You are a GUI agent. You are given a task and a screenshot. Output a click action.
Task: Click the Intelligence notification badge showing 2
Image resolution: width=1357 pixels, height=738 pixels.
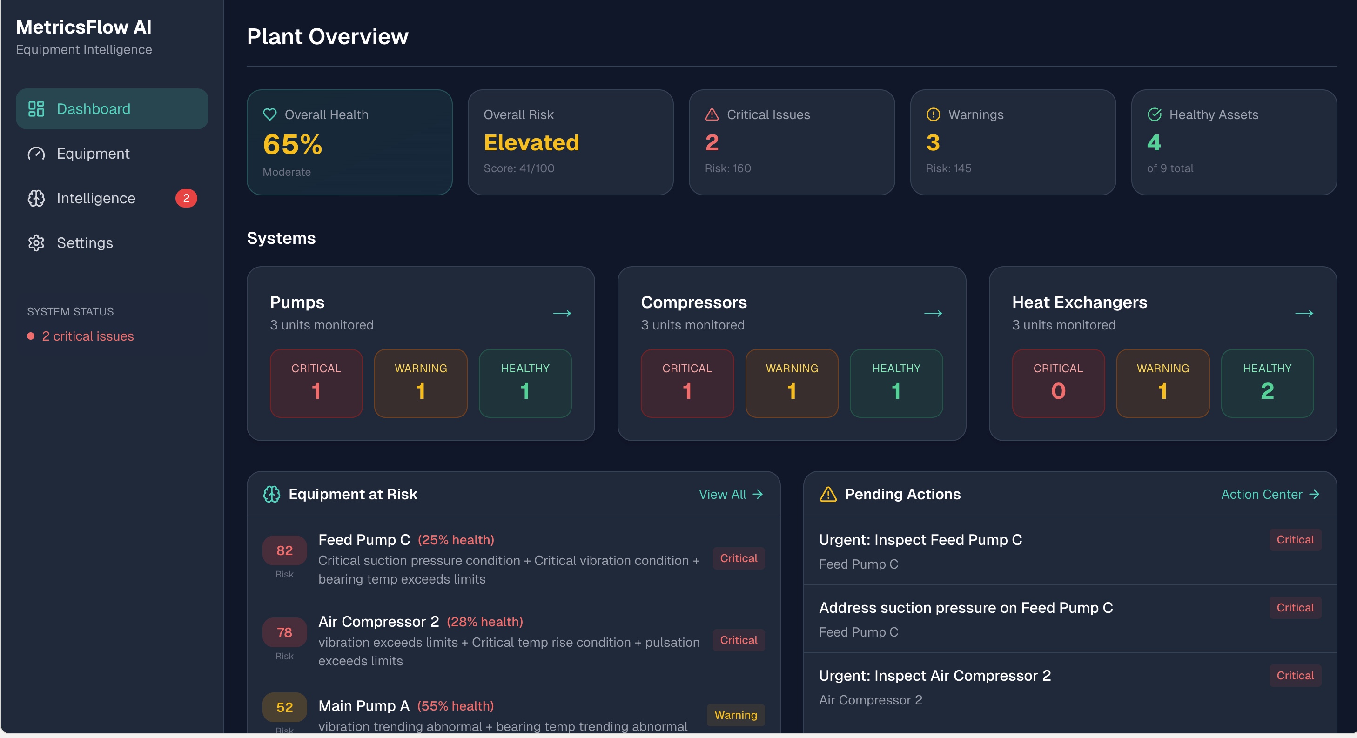[x=186, y=198]
